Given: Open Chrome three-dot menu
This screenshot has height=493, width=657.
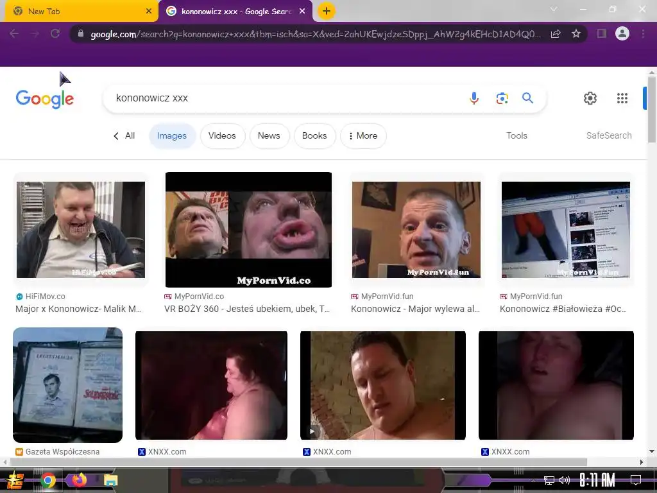Looking at the screenshot, I should click(643, 33).
